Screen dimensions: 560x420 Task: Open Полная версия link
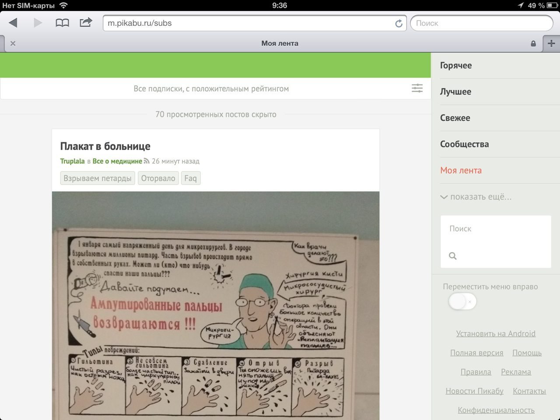(x=476, y=353)
